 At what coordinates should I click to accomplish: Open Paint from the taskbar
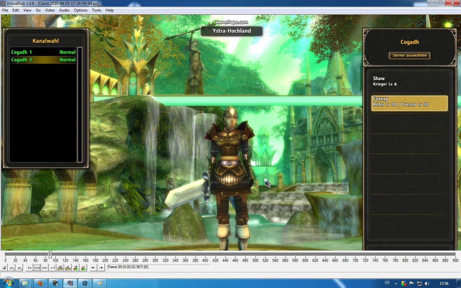100,283
